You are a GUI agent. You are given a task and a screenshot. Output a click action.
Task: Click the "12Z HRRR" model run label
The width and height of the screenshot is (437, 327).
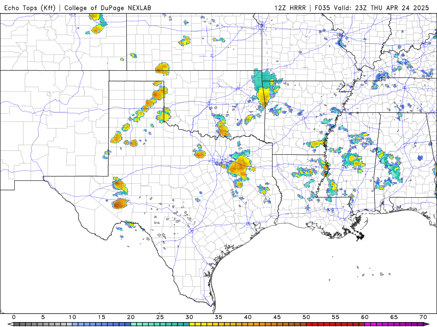pos(290,8)
